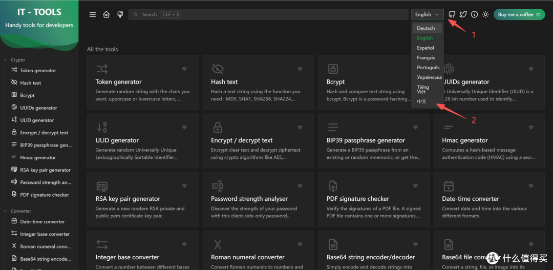Select 中文 from language list

tap(427, 101)
